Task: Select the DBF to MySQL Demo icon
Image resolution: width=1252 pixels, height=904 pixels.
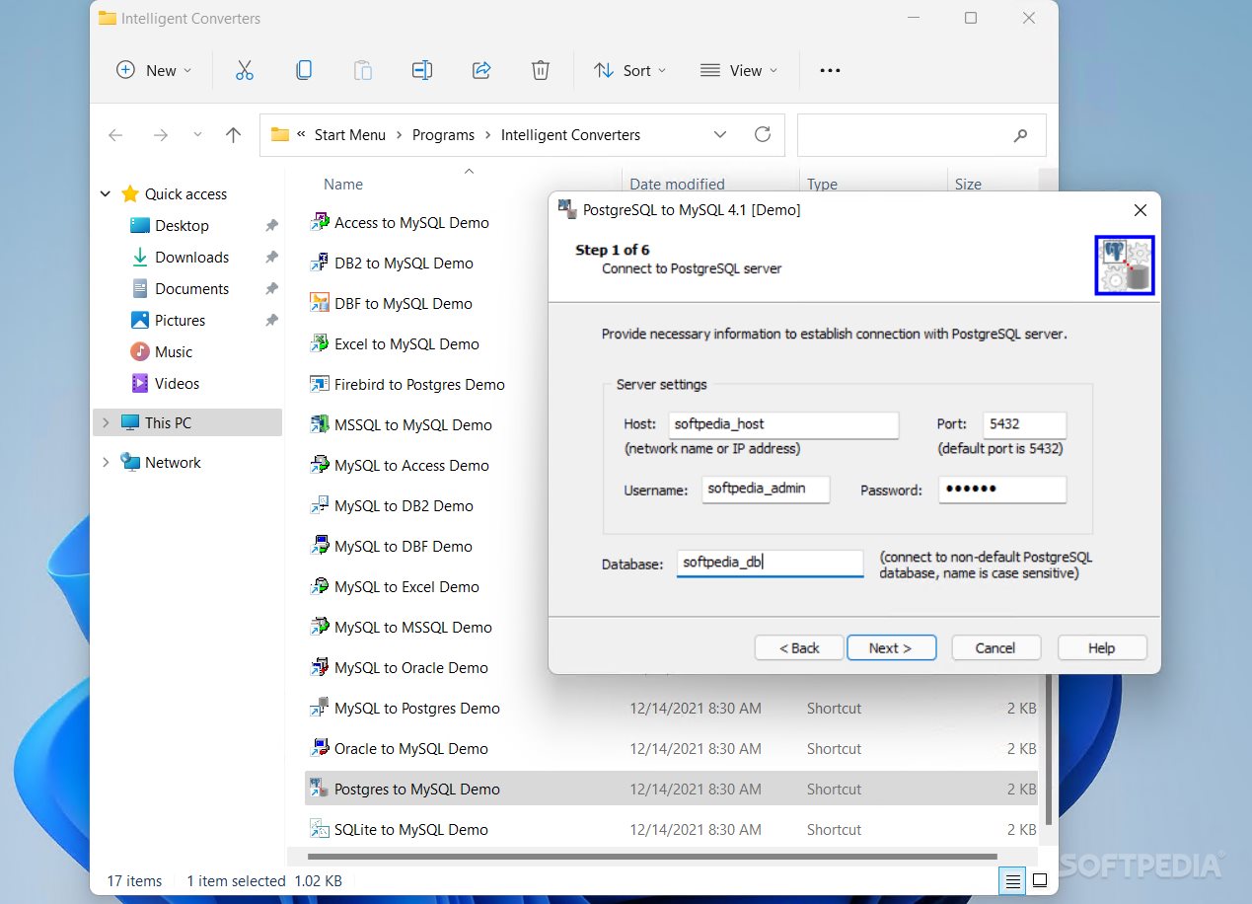Action: (320, 303)
